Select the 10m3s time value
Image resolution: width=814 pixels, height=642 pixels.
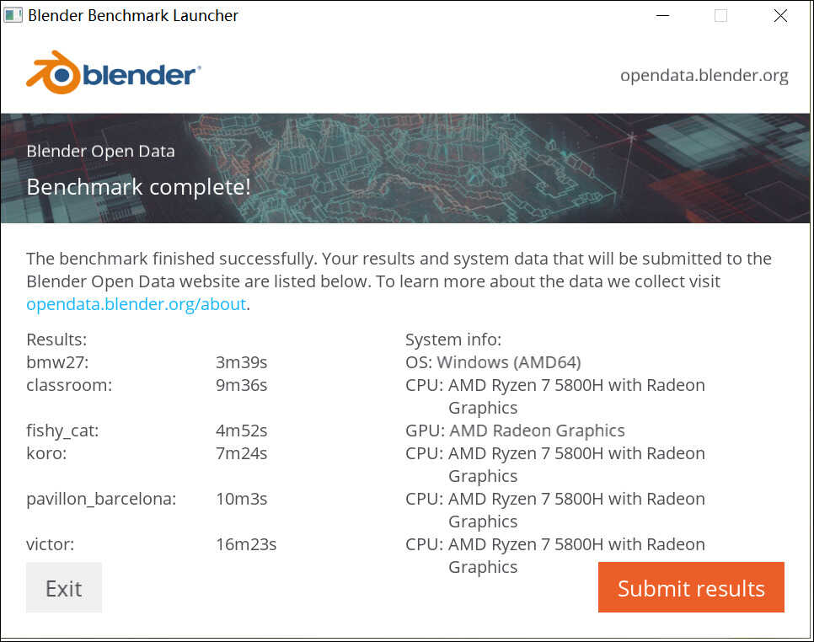coord(241,499)
